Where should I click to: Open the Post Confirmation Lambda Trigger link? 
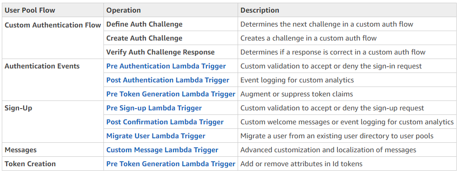(165, 122)
